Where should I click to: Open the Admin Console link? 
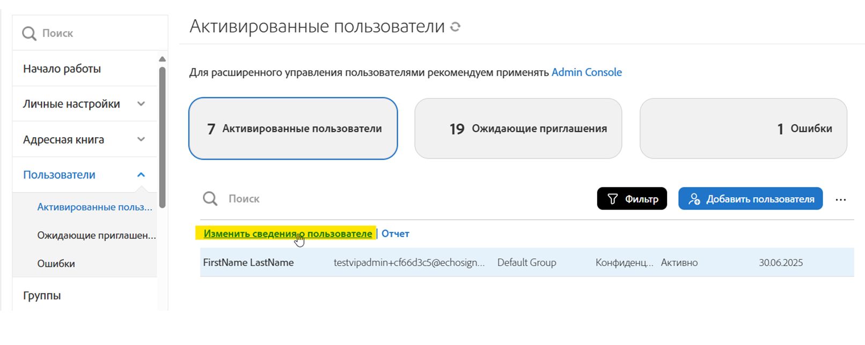(587, 72)
